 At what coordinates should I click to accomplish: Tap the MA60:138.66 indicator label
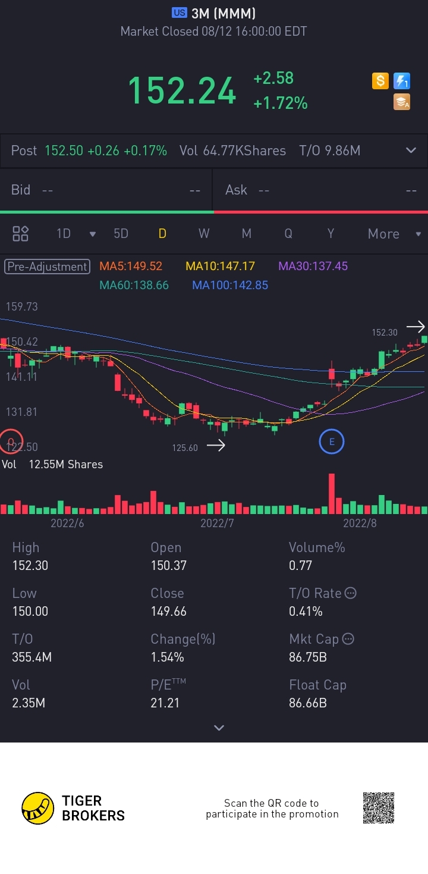point(134,285)
